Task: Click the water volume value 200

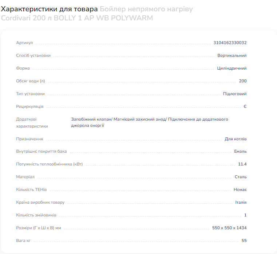Action: 243,81
